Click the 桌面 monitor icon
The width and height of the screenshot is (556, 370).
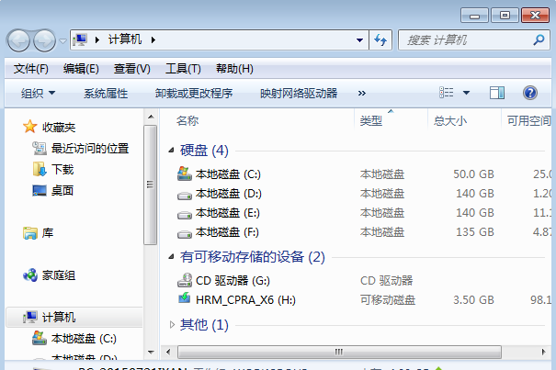click(x=40, y=191)
